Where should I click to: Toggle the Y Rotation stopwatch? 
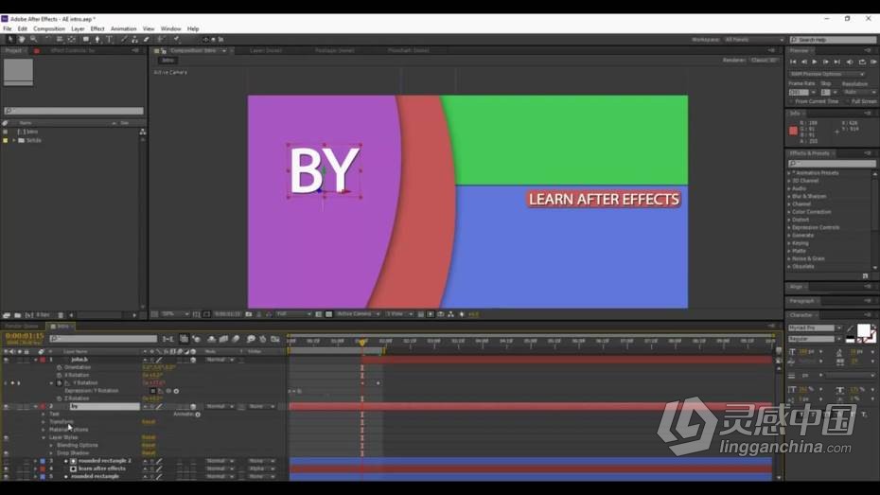click(x=59, y=382)
